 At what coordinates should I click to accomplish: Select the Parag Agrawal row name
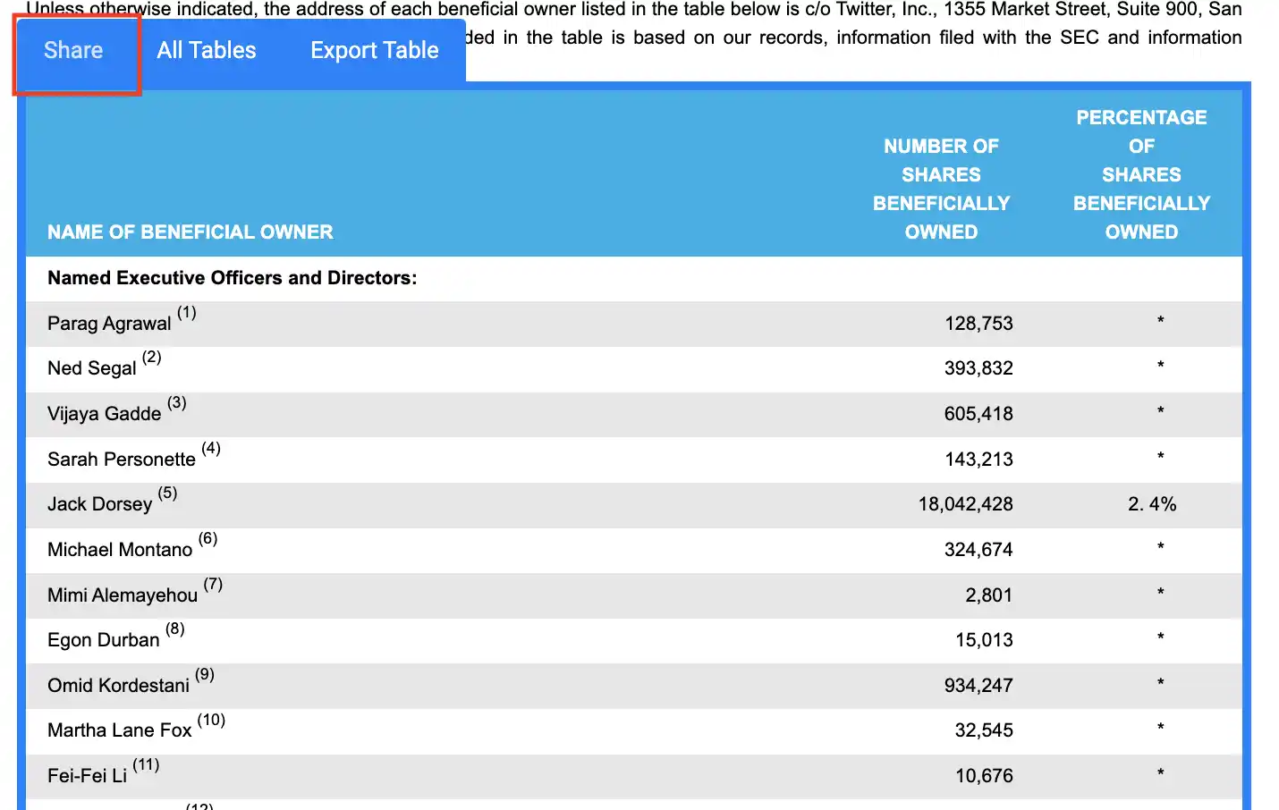coord(109,324)
